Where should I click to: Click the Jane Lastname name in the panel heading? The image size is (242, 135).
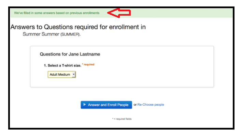pos(84,54)
